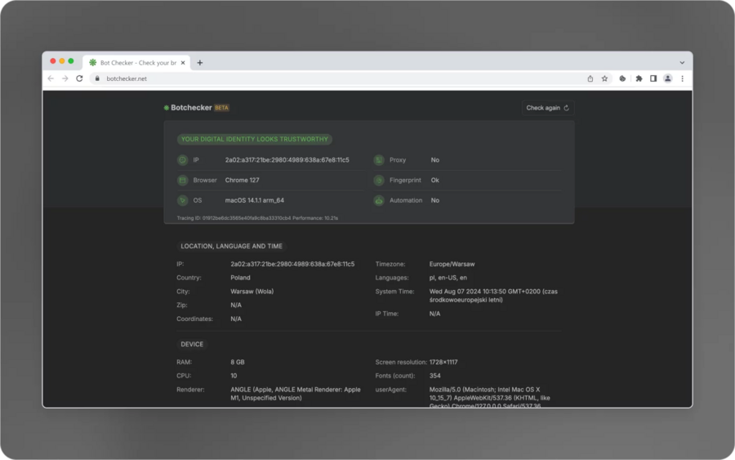Click the CPU value 10
Screen dimensions: 735x460
click(x=234, y=376)
